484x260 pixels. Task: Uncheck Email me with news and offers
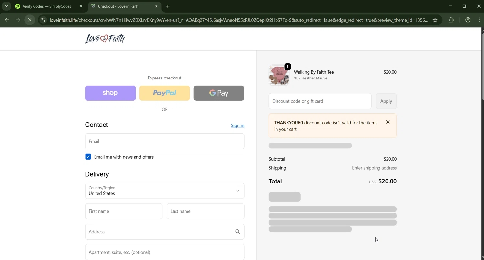[88, 157]
